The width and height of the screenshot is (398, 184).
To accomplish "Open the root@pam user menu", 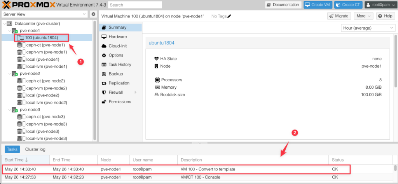I will (x=380, y=5).
